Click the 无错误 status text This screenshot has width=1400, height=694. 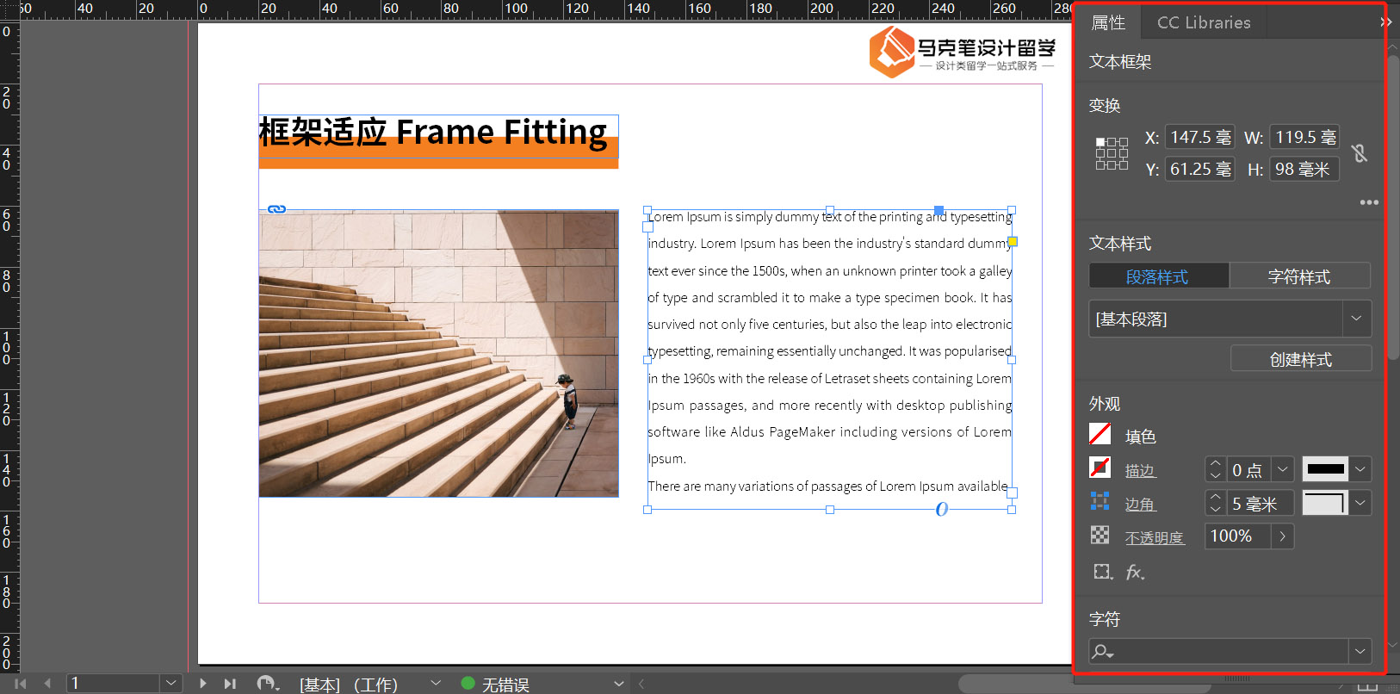coord(505,685)
